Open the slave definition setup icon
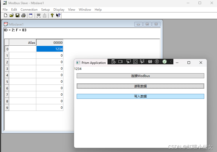 (x=31, y=15)
